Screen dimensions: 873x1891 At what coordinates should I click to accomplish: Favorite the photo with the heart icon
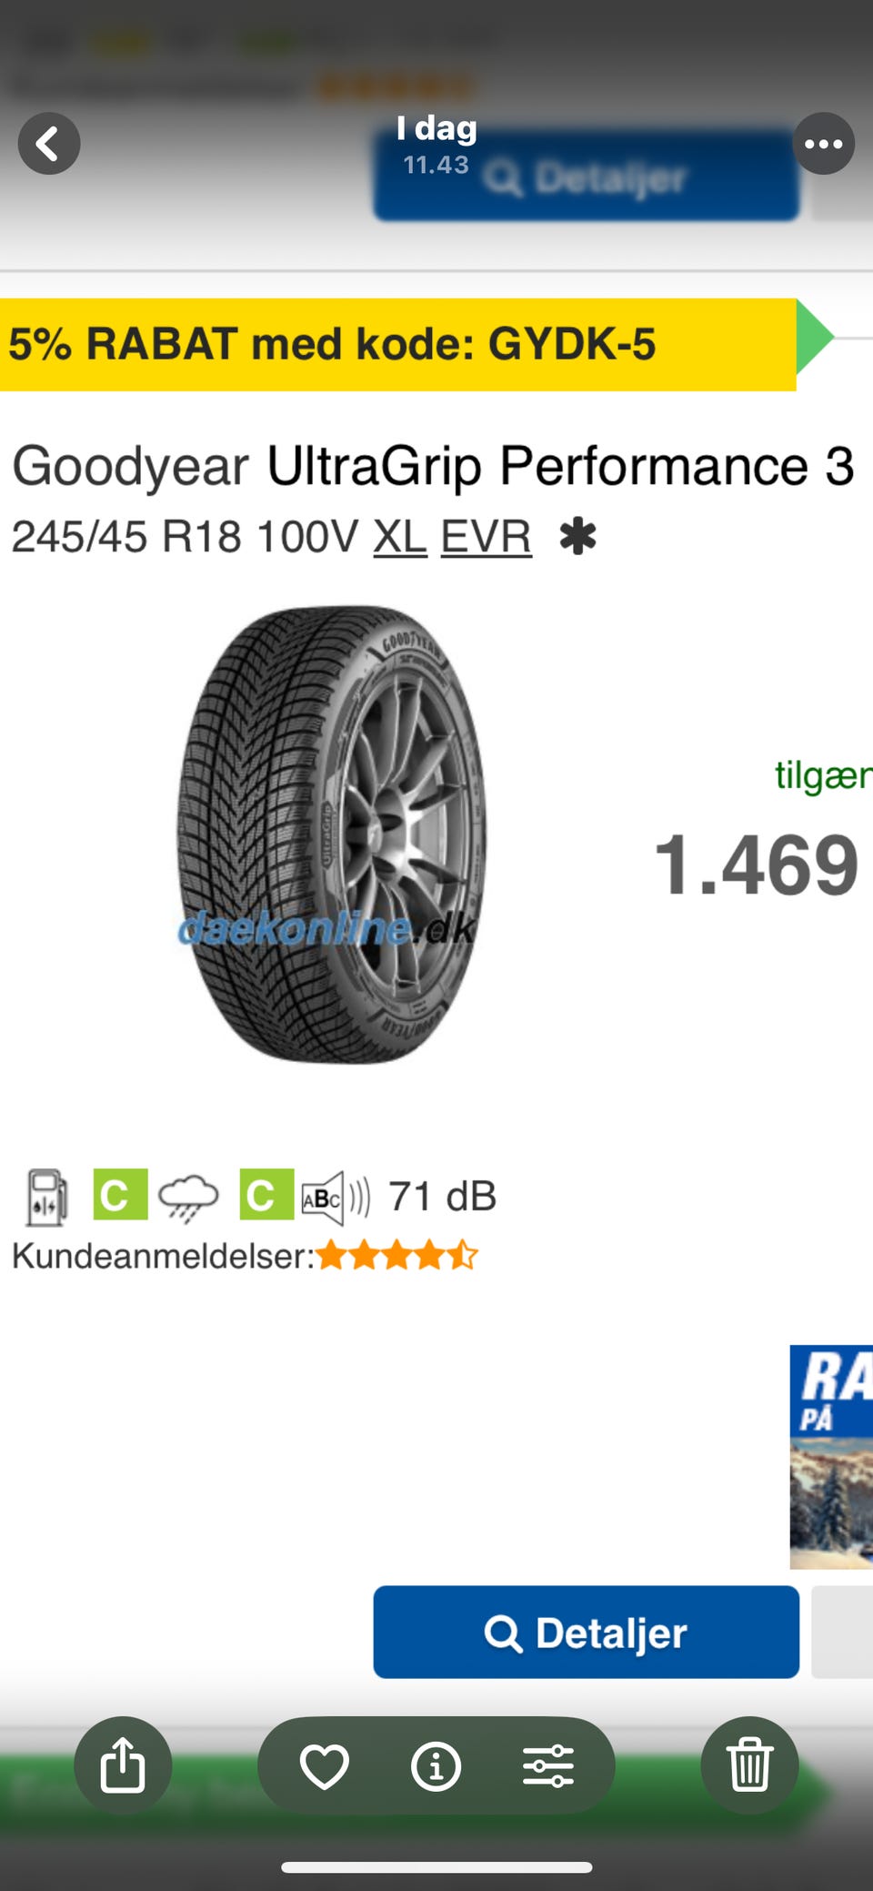point(325,1766)
